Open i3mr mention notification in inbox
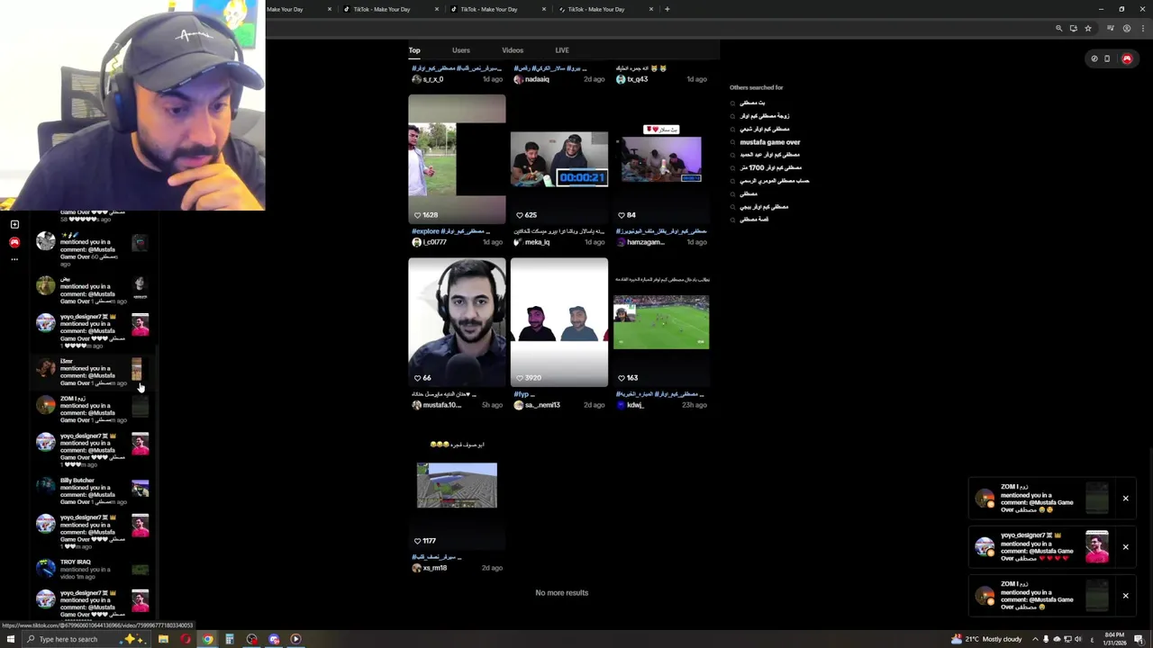Screen dimensions: 1153x648 coord(93,372)
